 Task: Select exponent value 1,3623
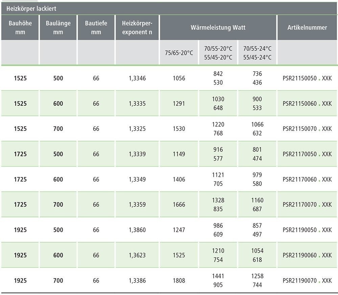point(137,255)
